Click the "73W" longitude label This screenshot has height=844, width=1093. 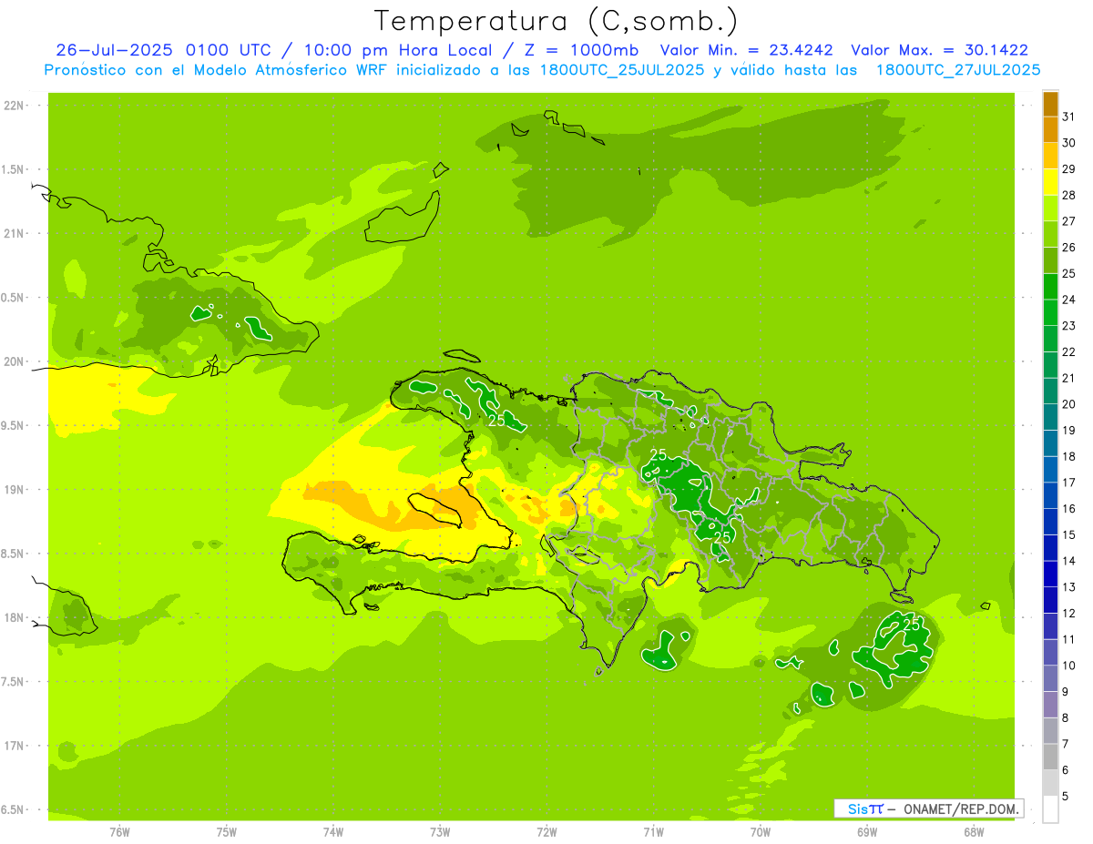coord(440,831)
